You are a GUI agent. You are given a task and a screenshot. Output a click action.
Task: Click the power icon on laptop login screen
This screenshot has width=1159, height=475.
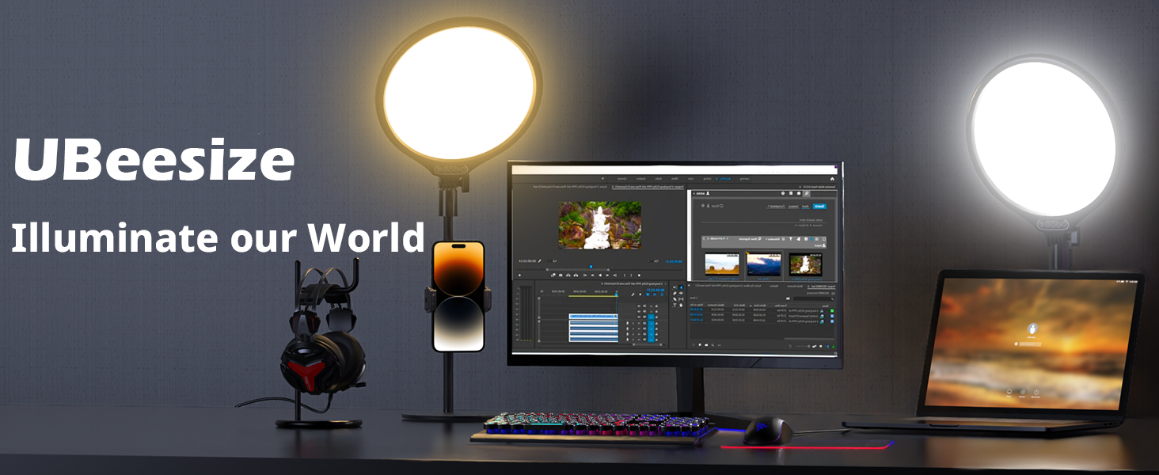click(x=1036, y=392)
